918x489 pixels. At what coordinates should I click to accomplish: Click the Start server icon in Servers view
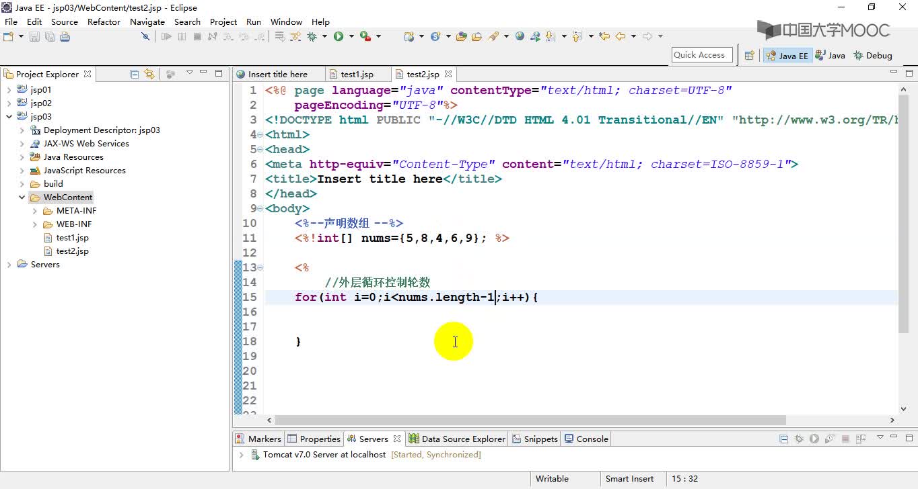(814, 439)
